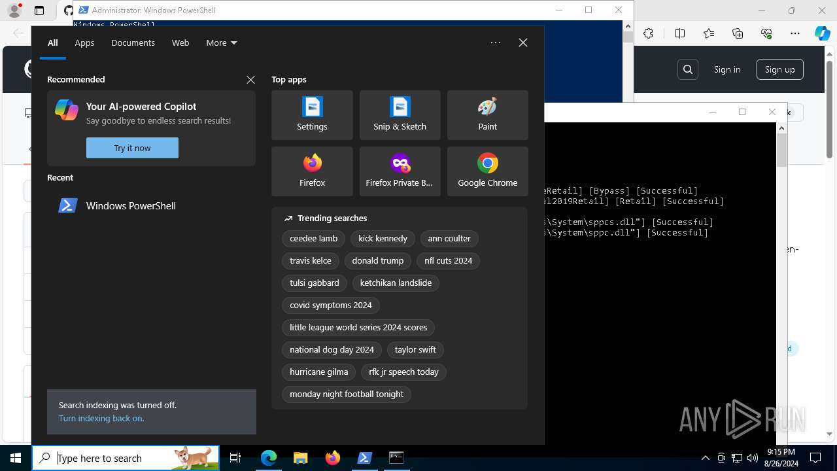Open network status tray icon

(737, 458)
